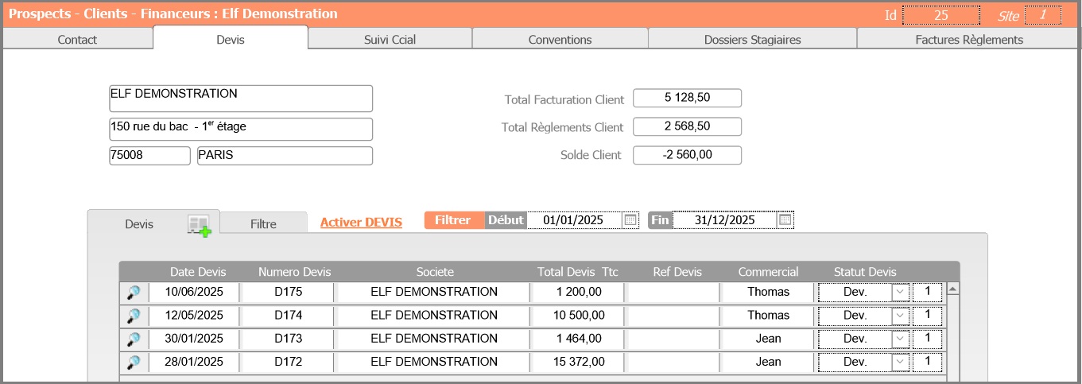
Task: Expand Statut Devis dropdown for D172
Action: [x=900, y=362]
